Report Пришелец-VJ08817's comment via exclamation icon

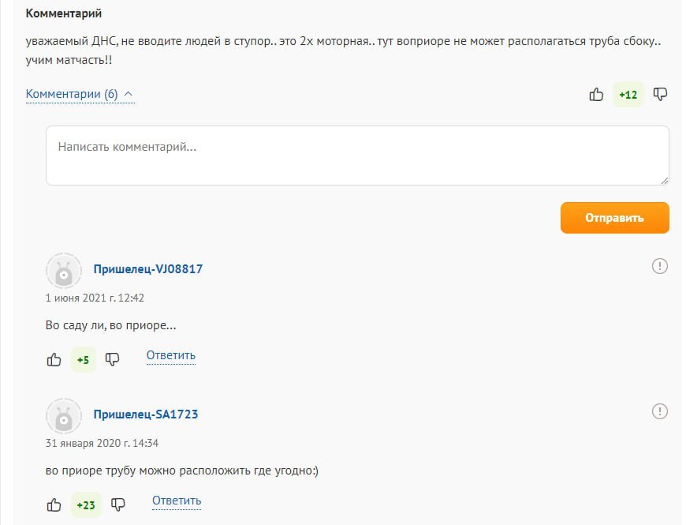pyautogui.click(x=660, y=266)
